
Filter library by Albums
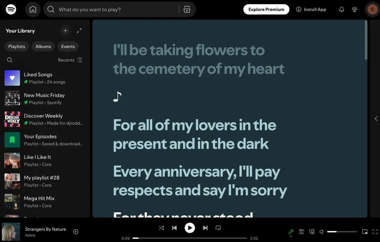[x=43, y=46]
